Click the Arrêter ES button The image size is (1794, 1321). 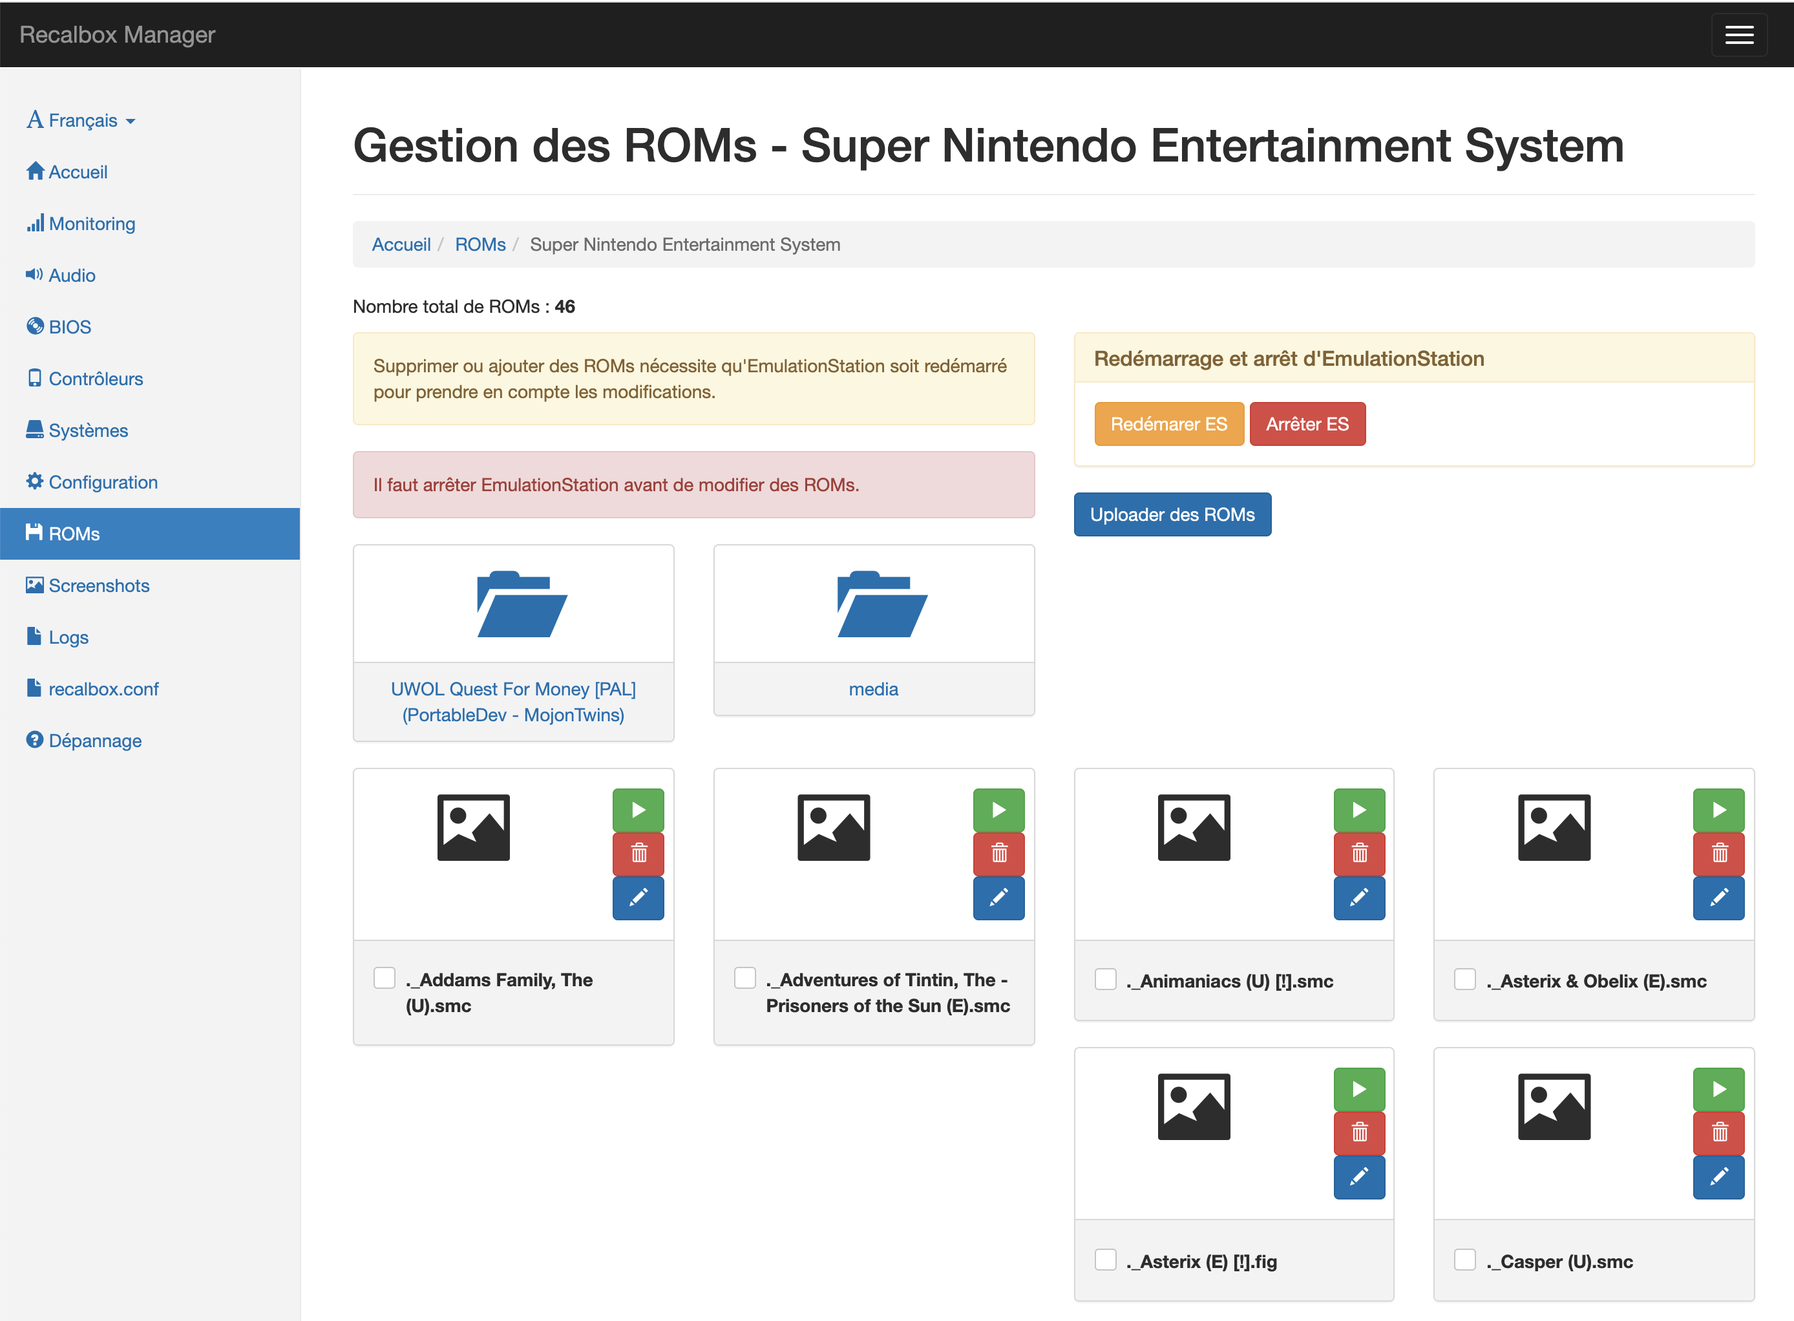pos(1307,424)
